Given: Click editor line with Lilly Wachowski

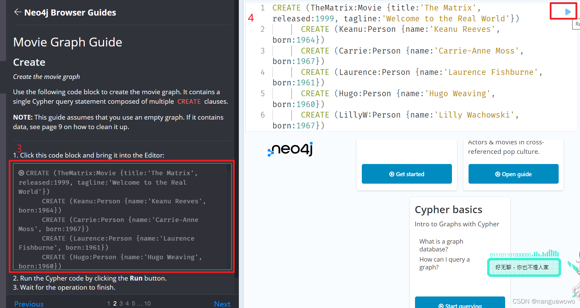Looking at the screenshot, I should [396, 120].
